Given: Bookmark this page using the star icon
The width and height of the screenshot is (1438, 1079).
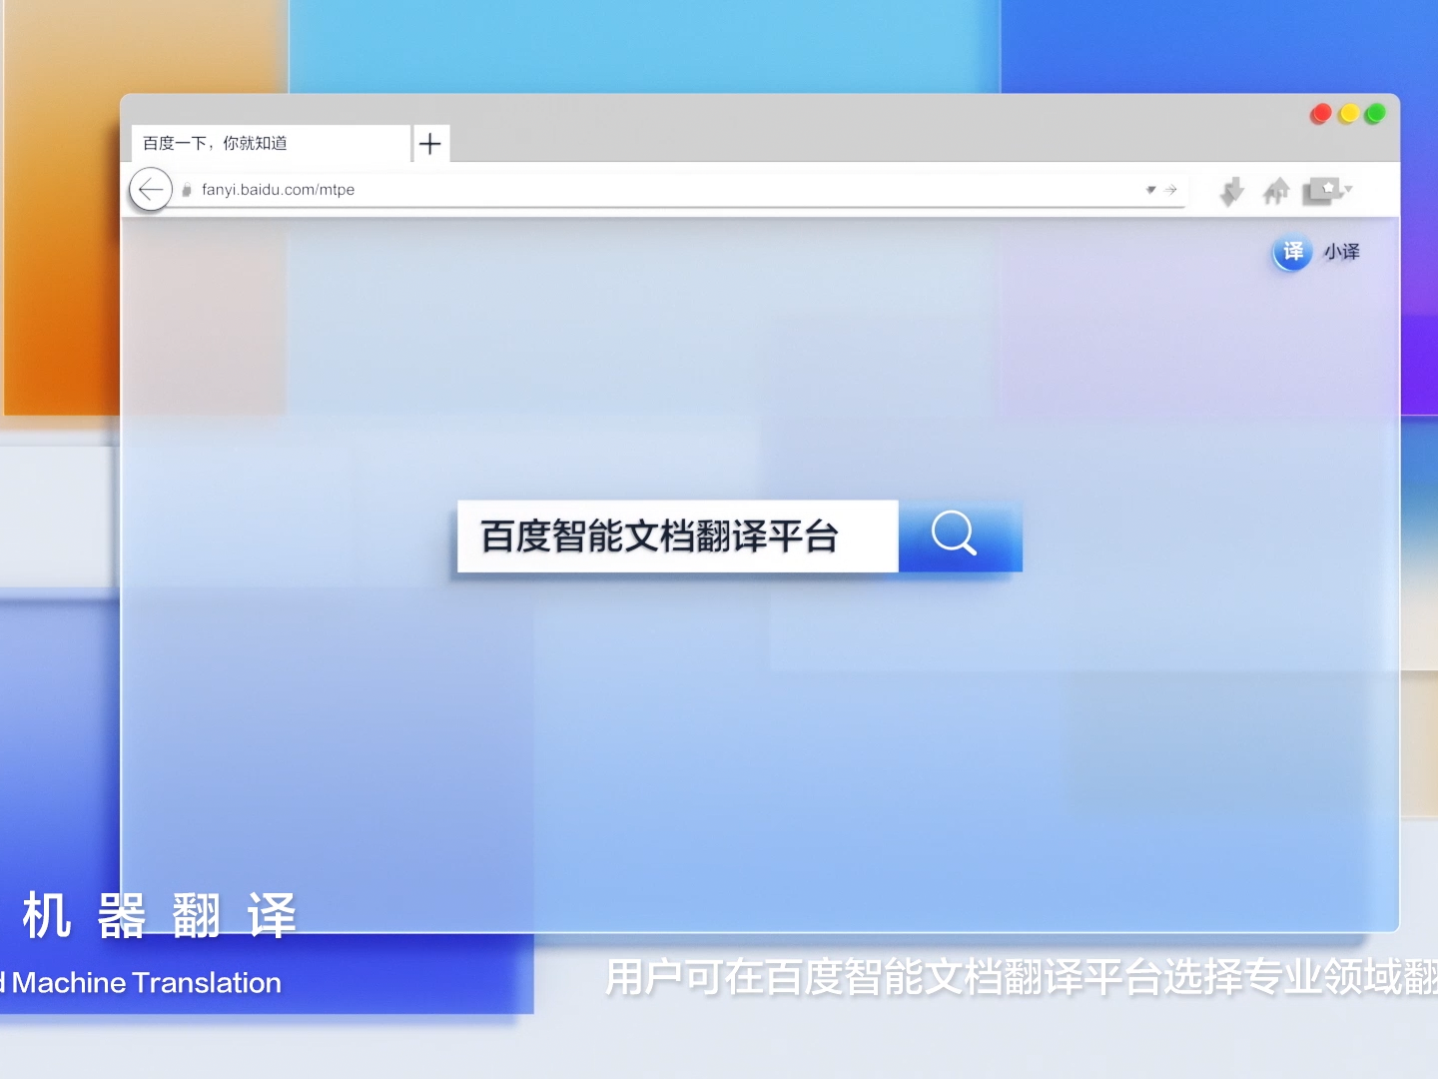Looking at the screenshot, I should click(x=1328, y=186).
